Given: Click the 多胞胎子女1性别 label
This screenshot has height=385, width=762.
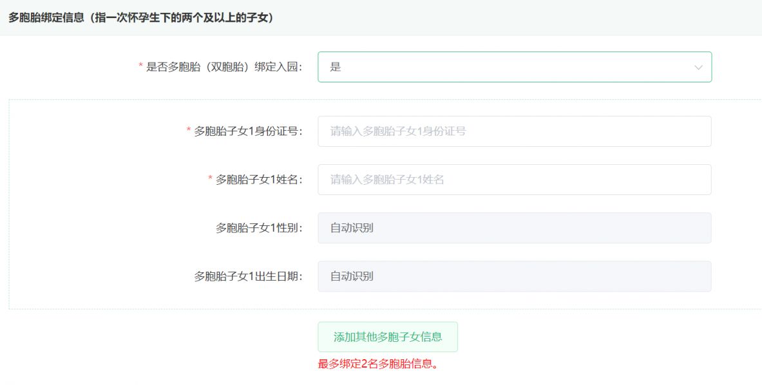Looking at the screenshot, I should pos(259,228).
